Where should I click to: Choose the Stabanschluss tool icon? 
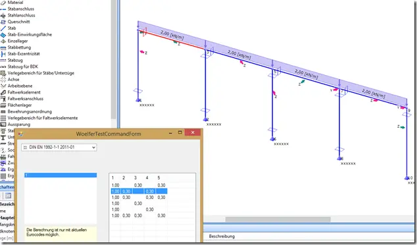point(3,9)
